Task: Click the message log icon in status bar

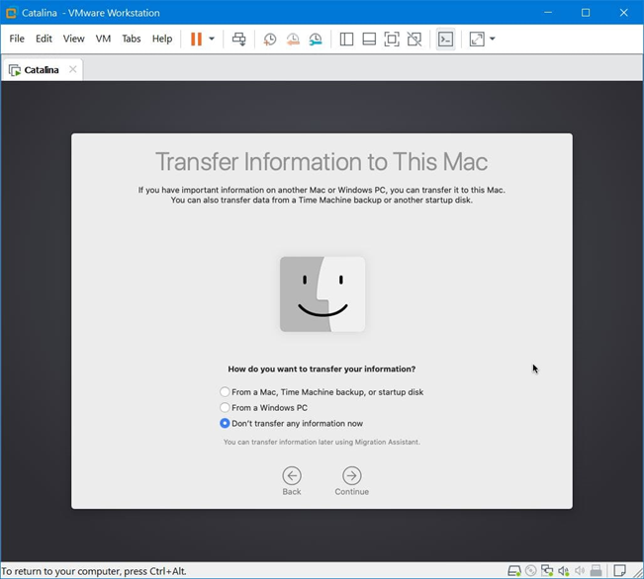Action: (620, 571)
